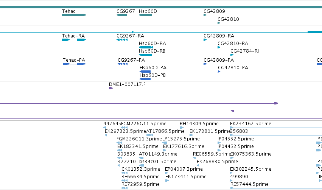Click the CG42809 gene arrow
The image size is (322, 190).
click(x=205, y=15)
